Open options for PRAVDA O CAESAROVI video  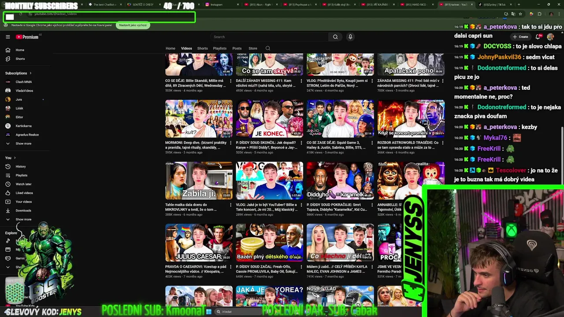(x=230, y=267)
